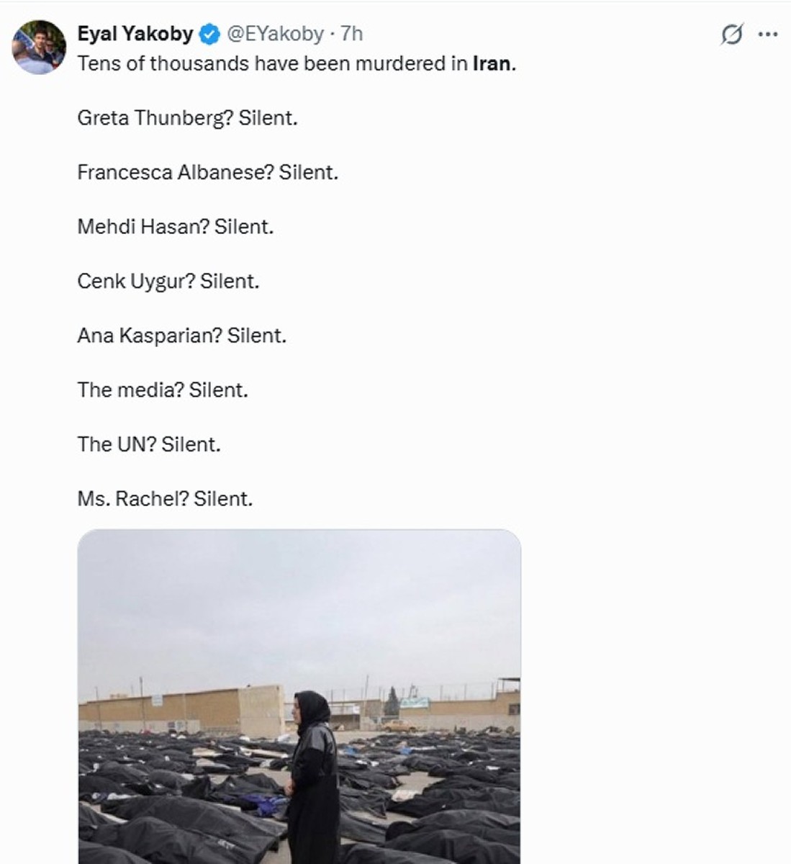Click the bold word Iran
The height and width of the screenshot is (864, 791).
[492, 63]
